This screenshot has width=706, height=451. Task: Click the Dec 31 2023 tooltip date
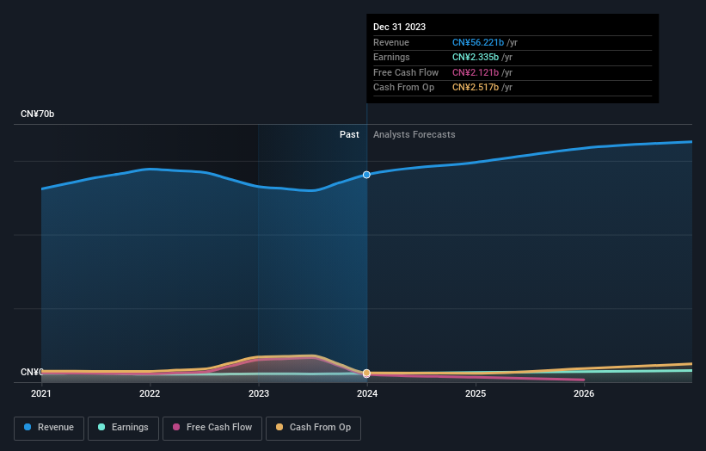(x=399, y=27)
